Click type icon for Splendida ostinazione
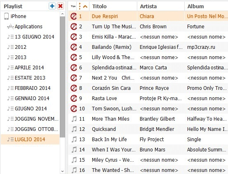This screenshot has height=174, width=228. tap(73, 68)
